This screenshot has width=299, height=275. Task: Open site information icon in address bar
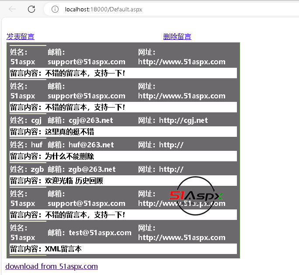[55, 9]
